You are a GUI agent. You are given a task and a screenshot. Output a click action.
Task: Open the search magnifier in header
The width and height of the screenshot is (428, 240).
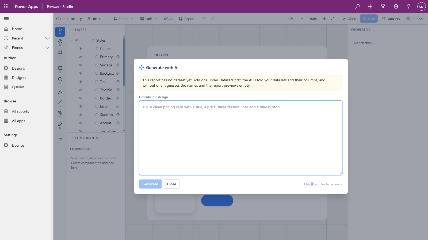tap(357, 6)
